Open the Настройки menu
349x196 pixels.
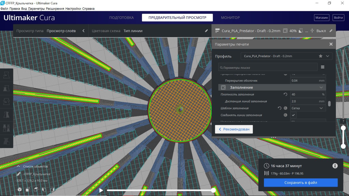73,9
